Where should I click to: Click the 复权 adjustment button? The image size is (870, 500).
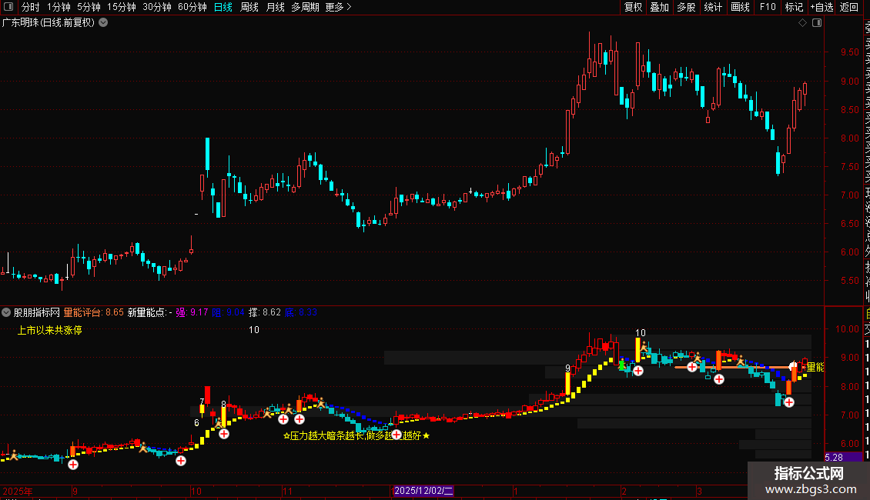tap(633, 7)
